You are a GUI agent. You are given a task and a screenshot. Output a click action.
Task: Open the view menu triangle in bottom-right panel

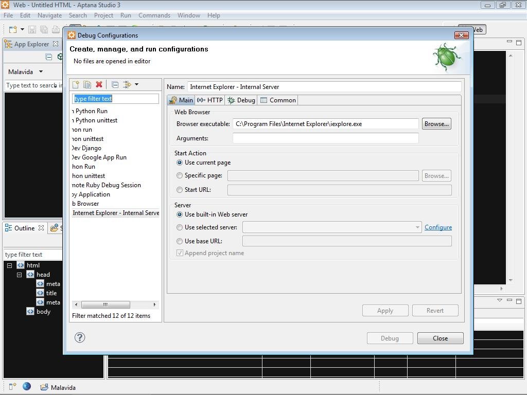500,300
